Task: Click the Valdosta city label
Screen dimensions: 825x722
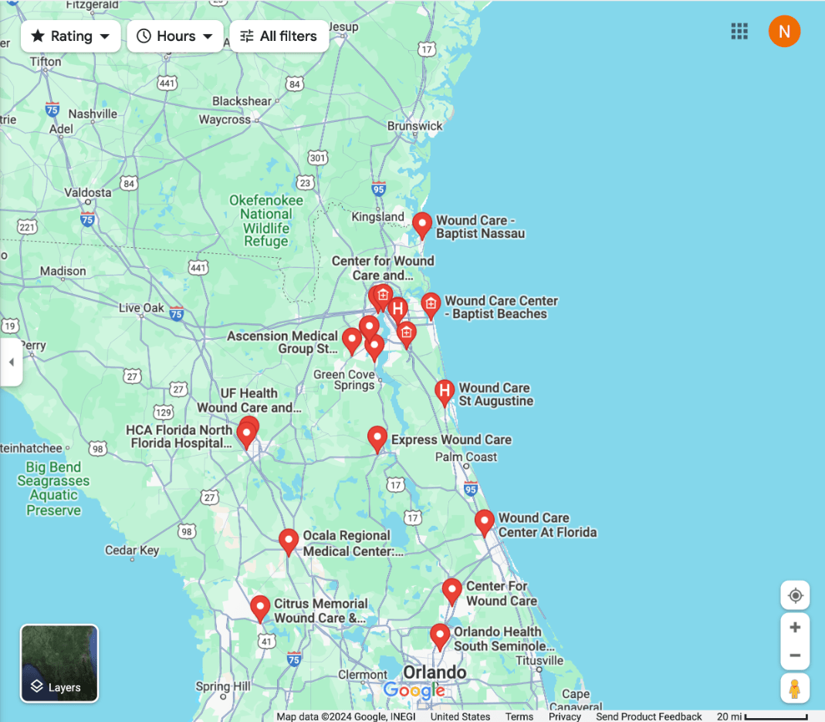Action: tap(88, 193)
